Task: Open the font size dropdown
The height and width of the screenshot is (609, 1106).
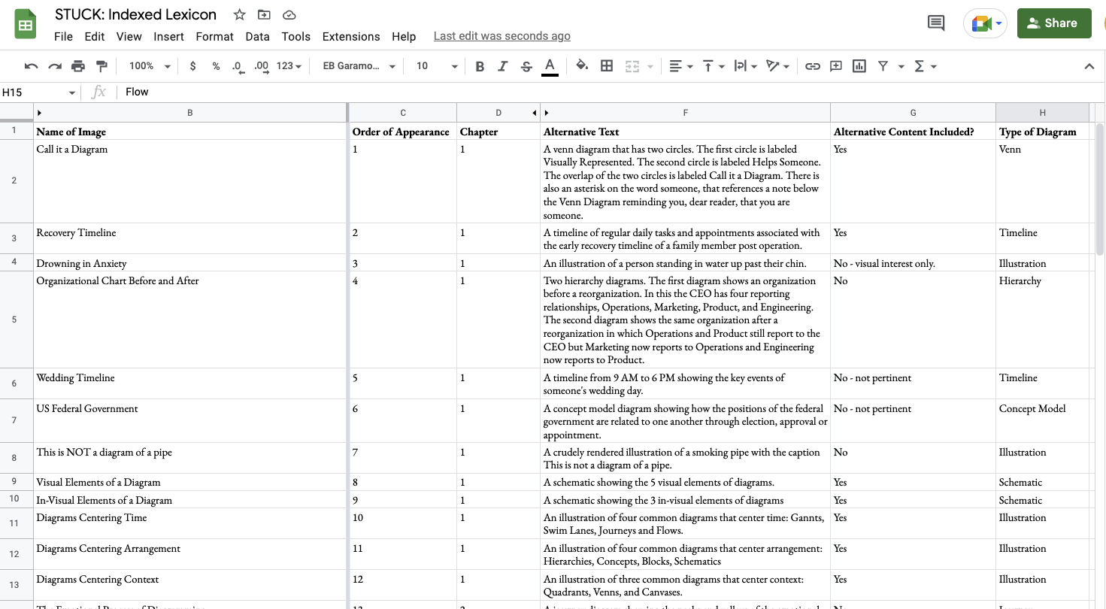Action: (435, 66)
